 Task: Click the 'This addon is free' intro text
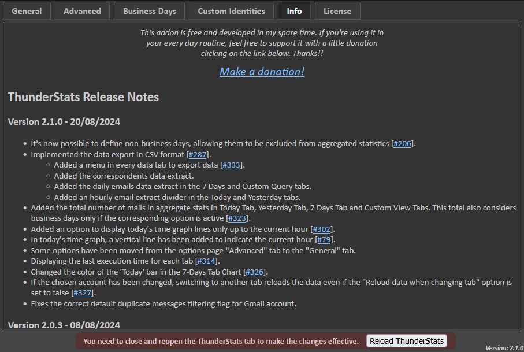[x=262, y=43]
